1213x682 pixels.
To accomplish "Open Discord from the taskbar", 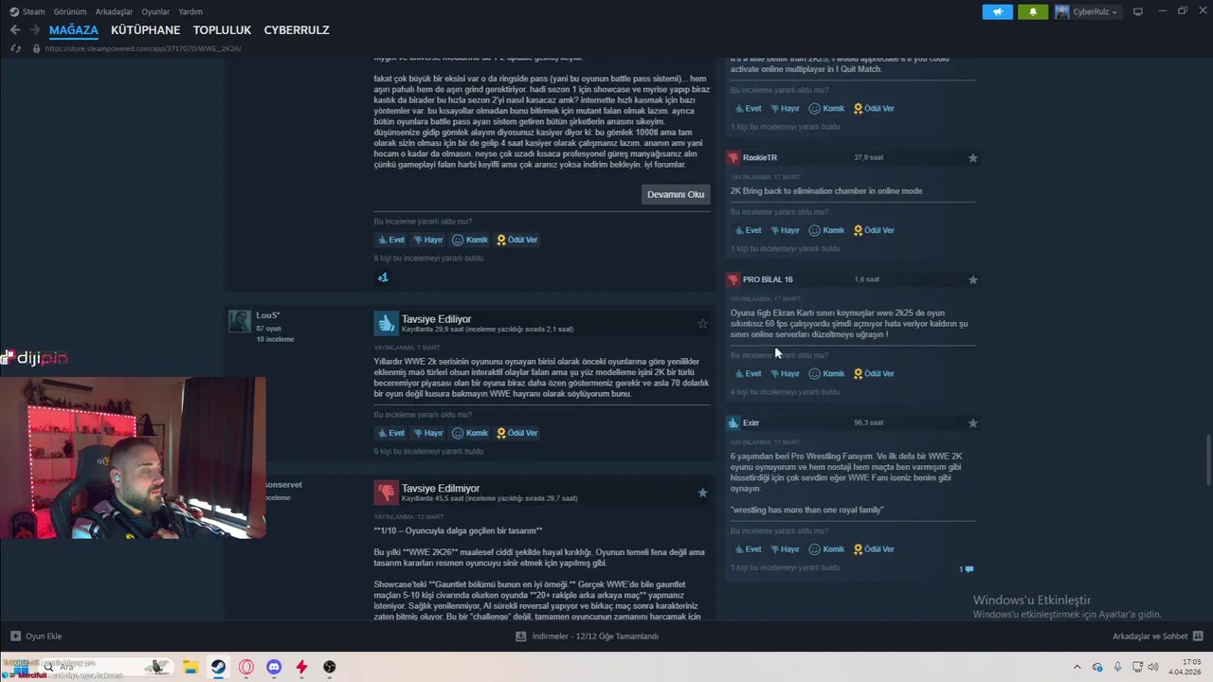I will coord(274,667).
